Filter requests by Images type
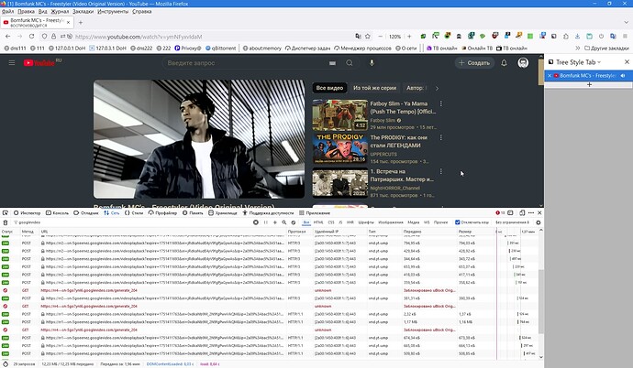 [x=391, y=222]
